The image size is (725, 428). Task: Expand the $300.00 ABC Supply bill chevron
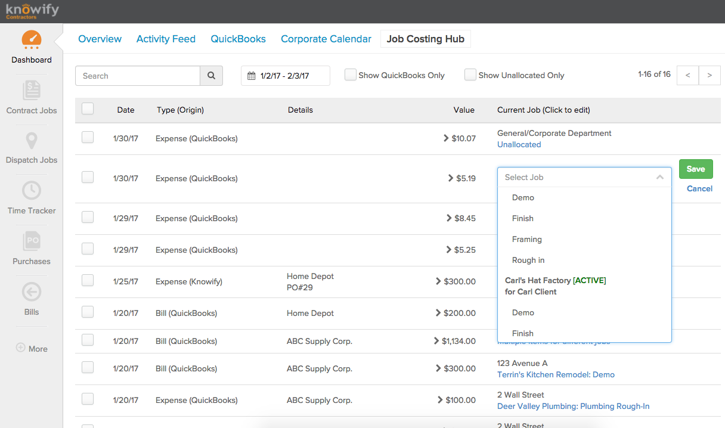pyautogui.click(x=439, y=368)
